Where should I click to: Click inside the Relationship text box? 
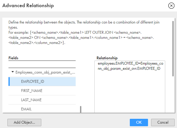coord(130,87)
